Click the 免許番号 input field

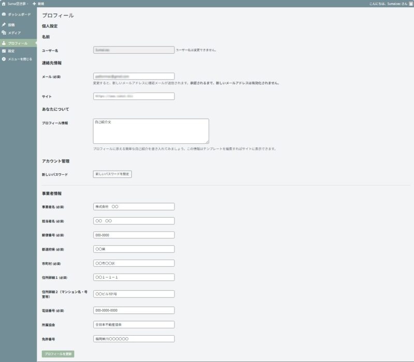(134, 339)
